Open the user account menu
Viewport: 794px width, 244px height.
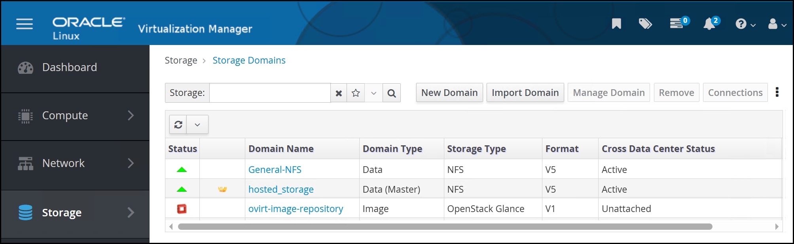coord(777,24)
